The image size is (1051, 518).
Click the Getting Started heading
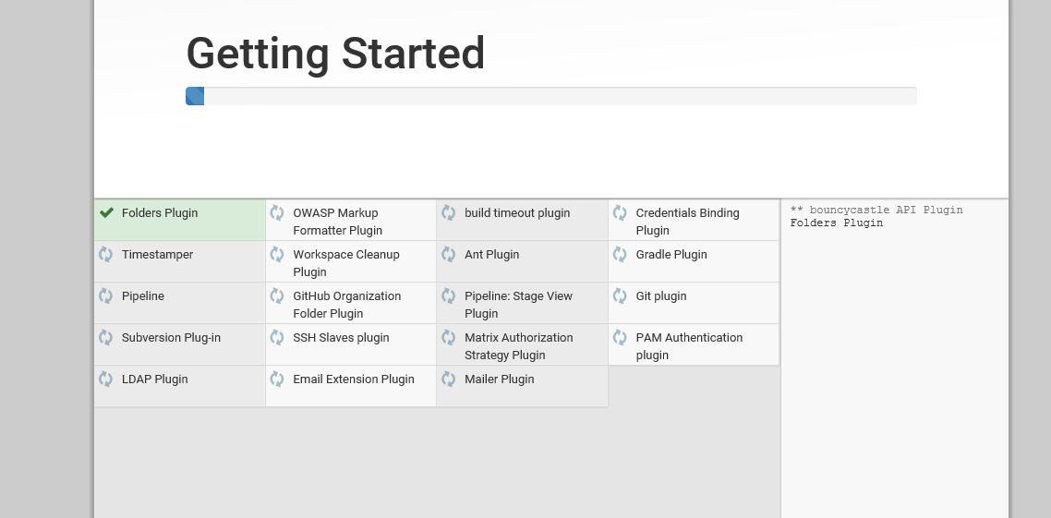tap(335, 53)
